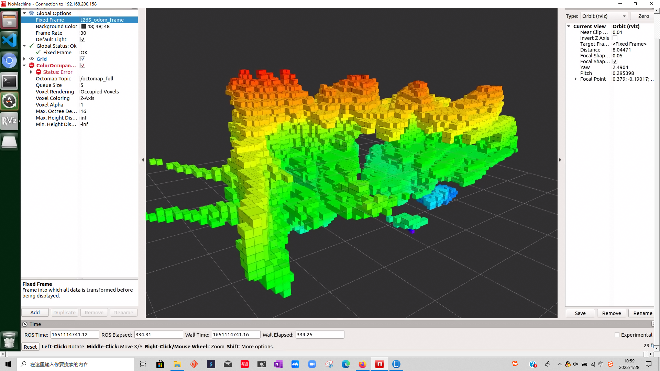Click the Background Color swatch
The height and width of the screenshot is (371, 660).
(84, 26)
